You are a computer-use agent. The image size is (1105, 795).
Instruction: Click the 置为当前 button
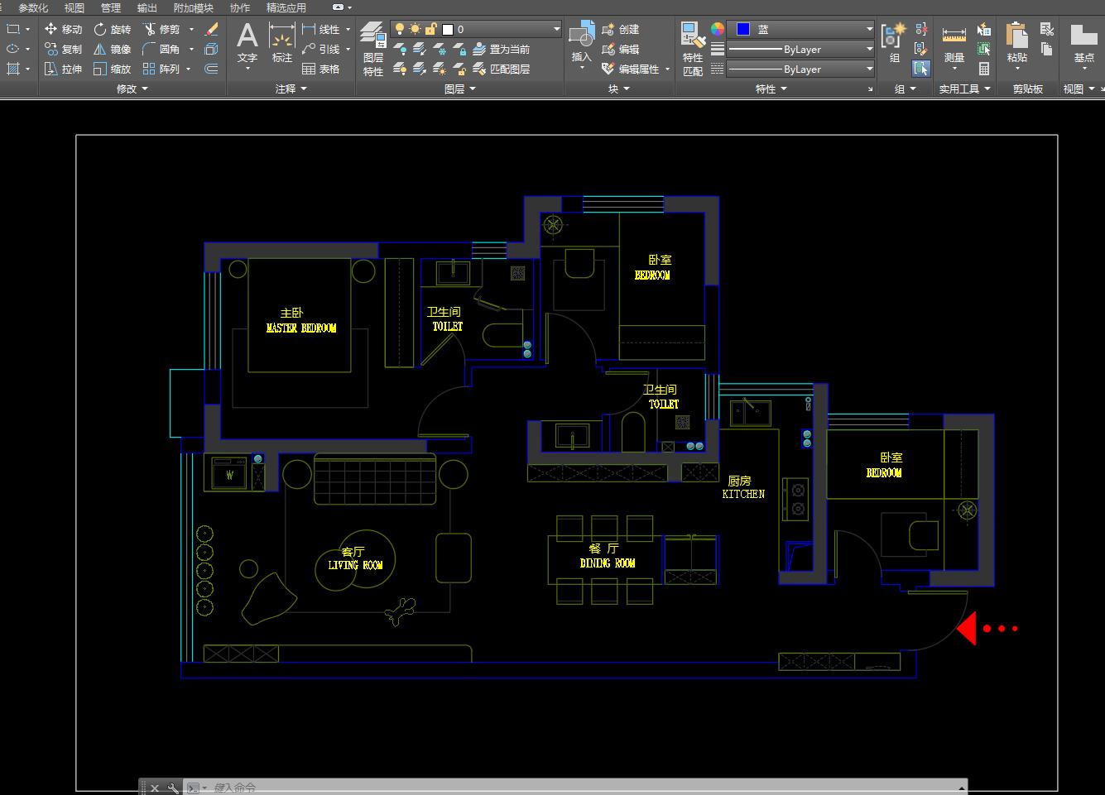502,49
